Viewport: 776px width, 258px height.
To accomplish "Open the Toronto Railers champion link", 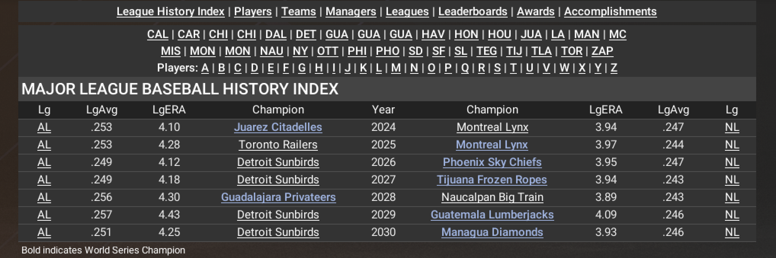I will click(x=278, y=145).
